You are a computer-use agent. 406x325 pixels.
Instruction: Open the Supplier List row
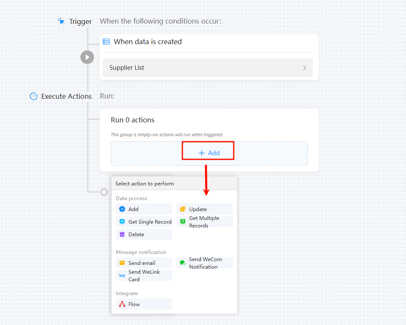[208, 68]
